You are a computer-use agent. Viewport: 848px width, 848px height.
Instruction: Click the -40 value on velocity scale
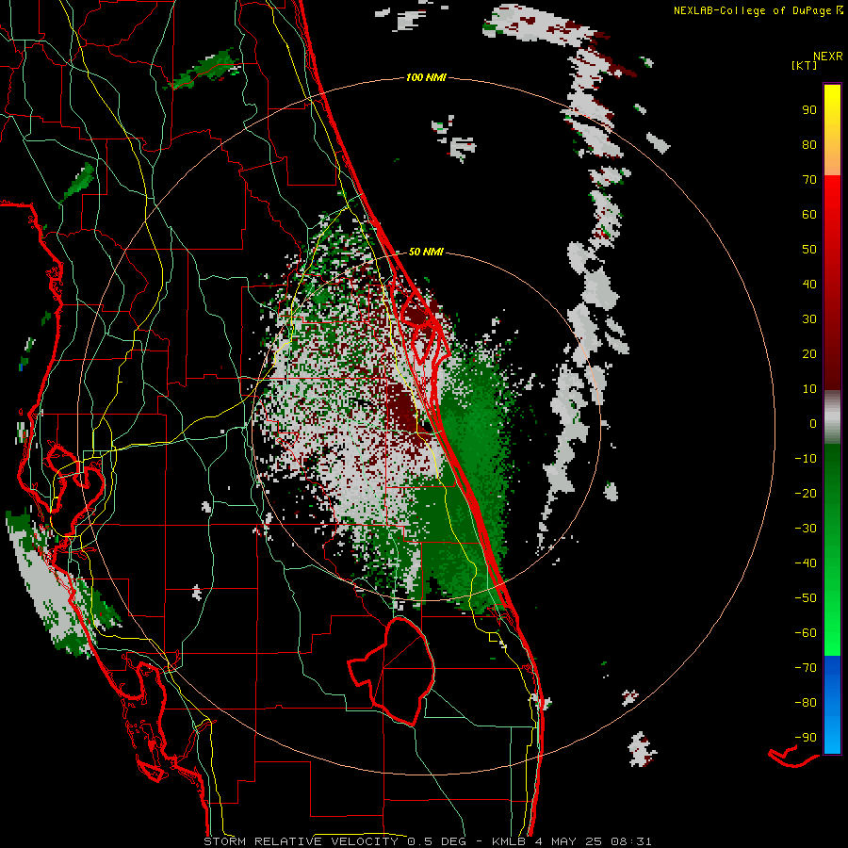click(806, 563)
